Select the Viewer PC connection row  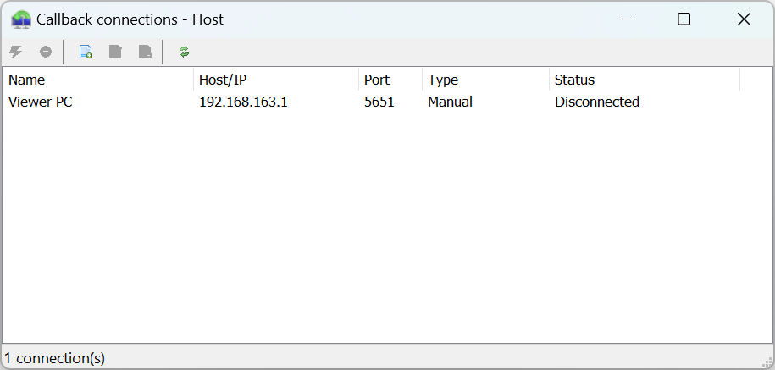(x=40, y=102)
